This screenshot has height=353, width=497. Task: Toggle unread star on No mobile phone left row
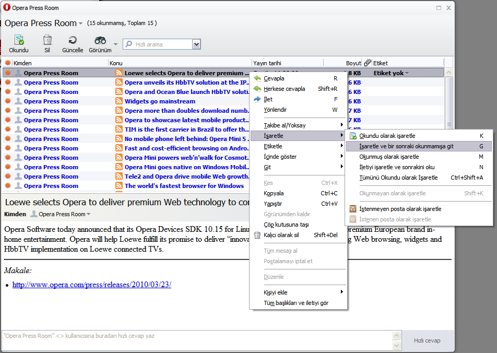click(x=8, y=139)
